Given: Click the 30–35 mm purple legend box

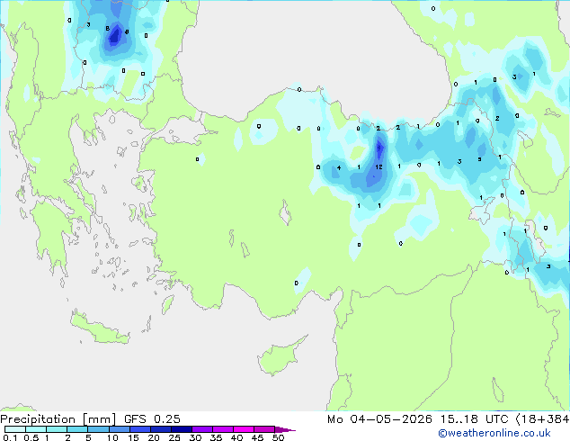Looking at the screenshot, I should [201, 429].
